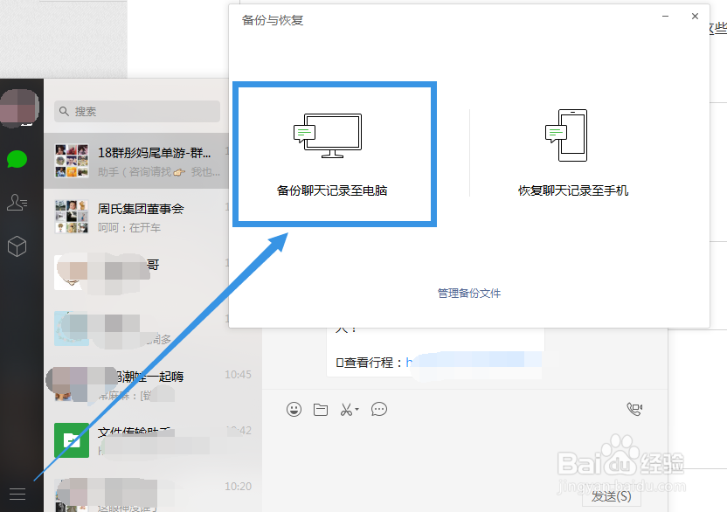Click the phone restore icon
Viewport: 727px width, 512px height.
click(x=566, y=133)
